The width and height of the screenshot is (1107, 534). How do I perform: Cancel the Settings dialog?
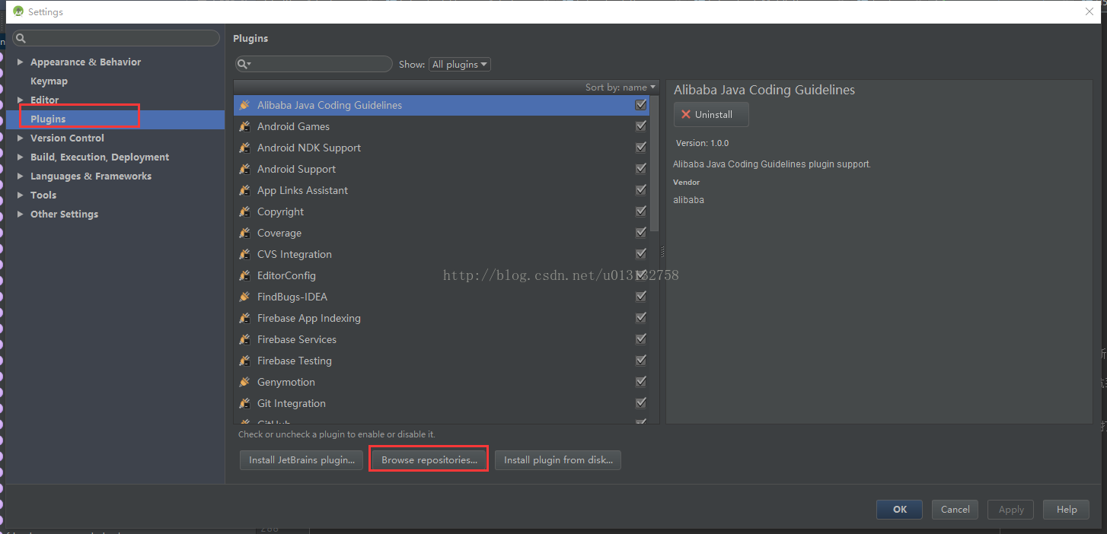click(x=955, y=510)
